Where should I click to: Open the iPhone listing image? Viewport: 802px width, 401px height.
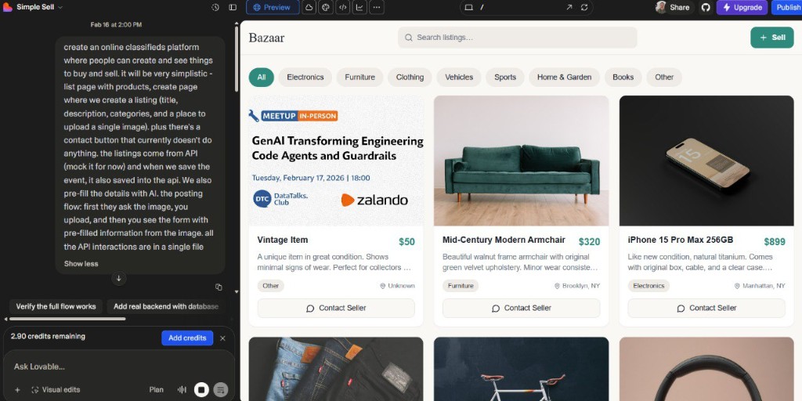(706, 161)
